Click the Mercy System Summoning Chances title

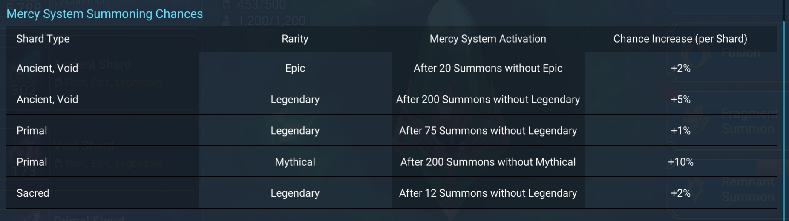pyautogui.click(x=105, y=14)
